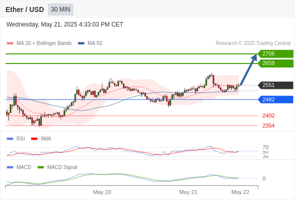This screenshot has width=295, height=200.
Task: Click the 30 MIN timeframe badge
Action: click(60, 9)
